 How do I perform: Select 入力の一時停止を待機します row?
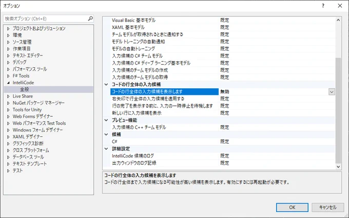[x=223, y=106]
